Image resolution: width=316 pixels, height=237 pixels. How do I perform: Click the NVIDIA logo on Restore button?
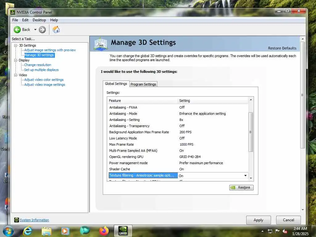[233, 187]
